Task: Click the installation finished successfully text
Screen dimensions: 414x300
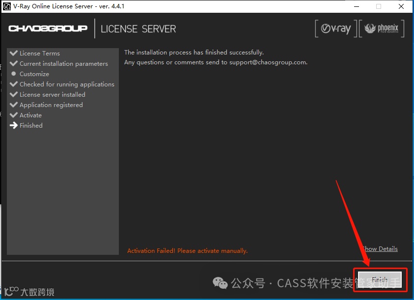Action: point(194,52)
